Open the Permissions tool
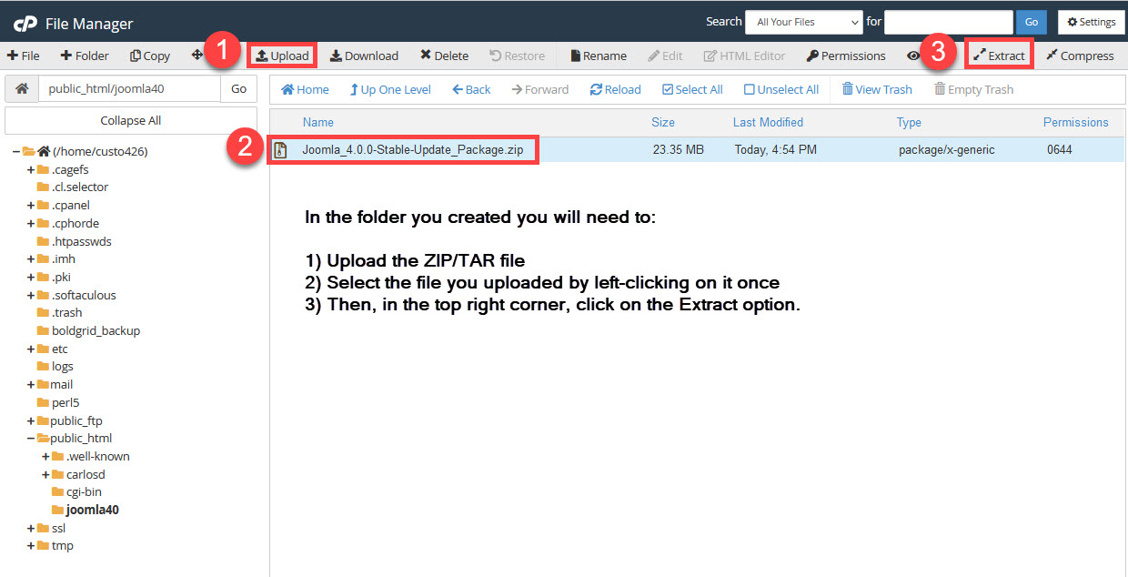Image resolution: width=1128 pixels, height=577 pixels. pyautogui.click(x=846, y=56)
